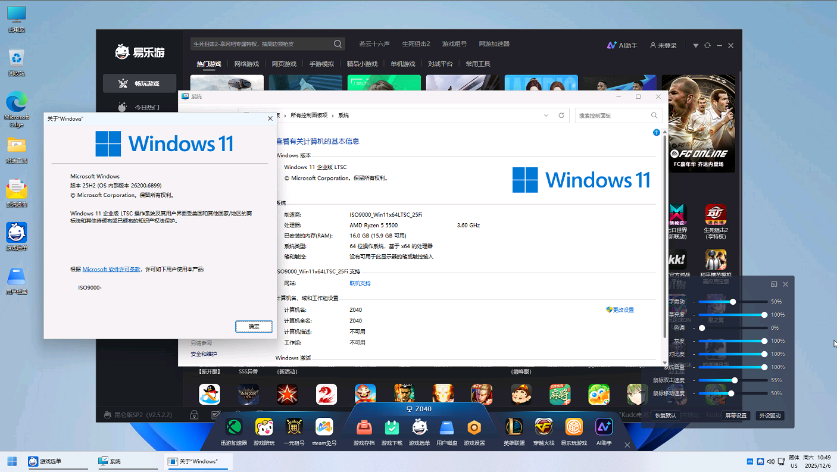Expand the address bar dropdown in System window
This screenshot has height=472, width=837.
(546, 115)
